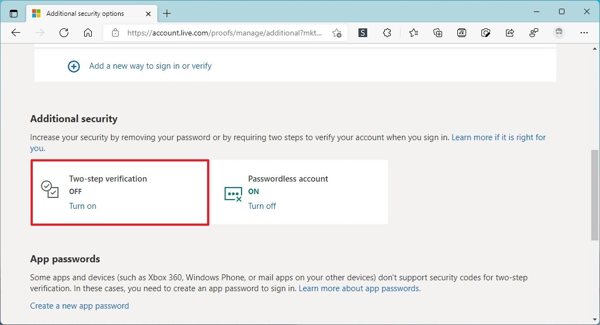This screenshot has width=600, height=325.
Task: Create a new app password
Action: 79,305
